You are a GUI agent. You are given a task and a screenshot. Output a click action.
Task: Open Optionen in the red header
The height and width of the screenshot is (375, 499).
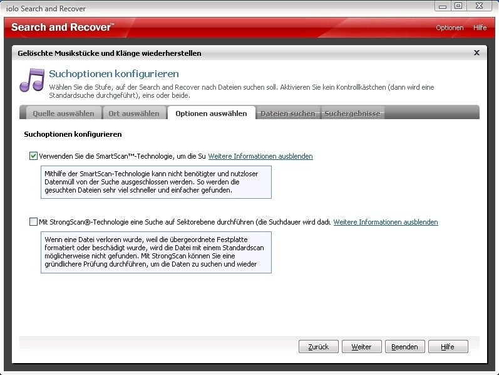pos(450,28)
